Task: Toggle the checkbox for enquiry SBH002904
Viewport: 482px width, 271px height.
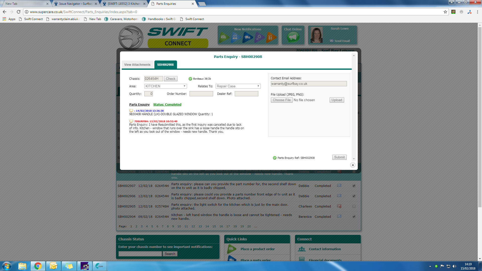Action: pyautogui.click(x=354, y=217)
